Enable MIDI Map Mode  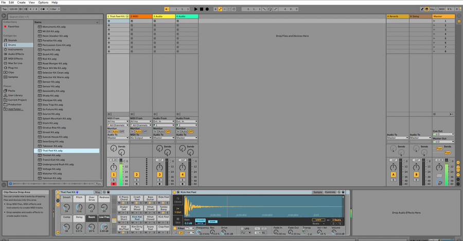click(442, 9)
